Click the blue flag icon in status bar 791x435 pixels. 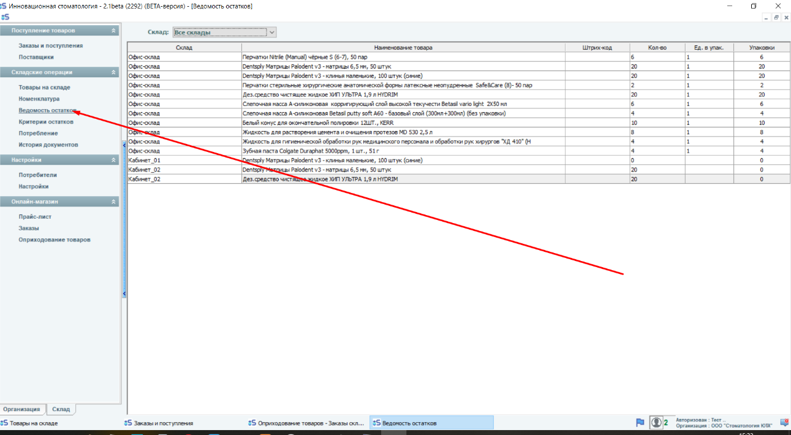(x=640, y=423)
